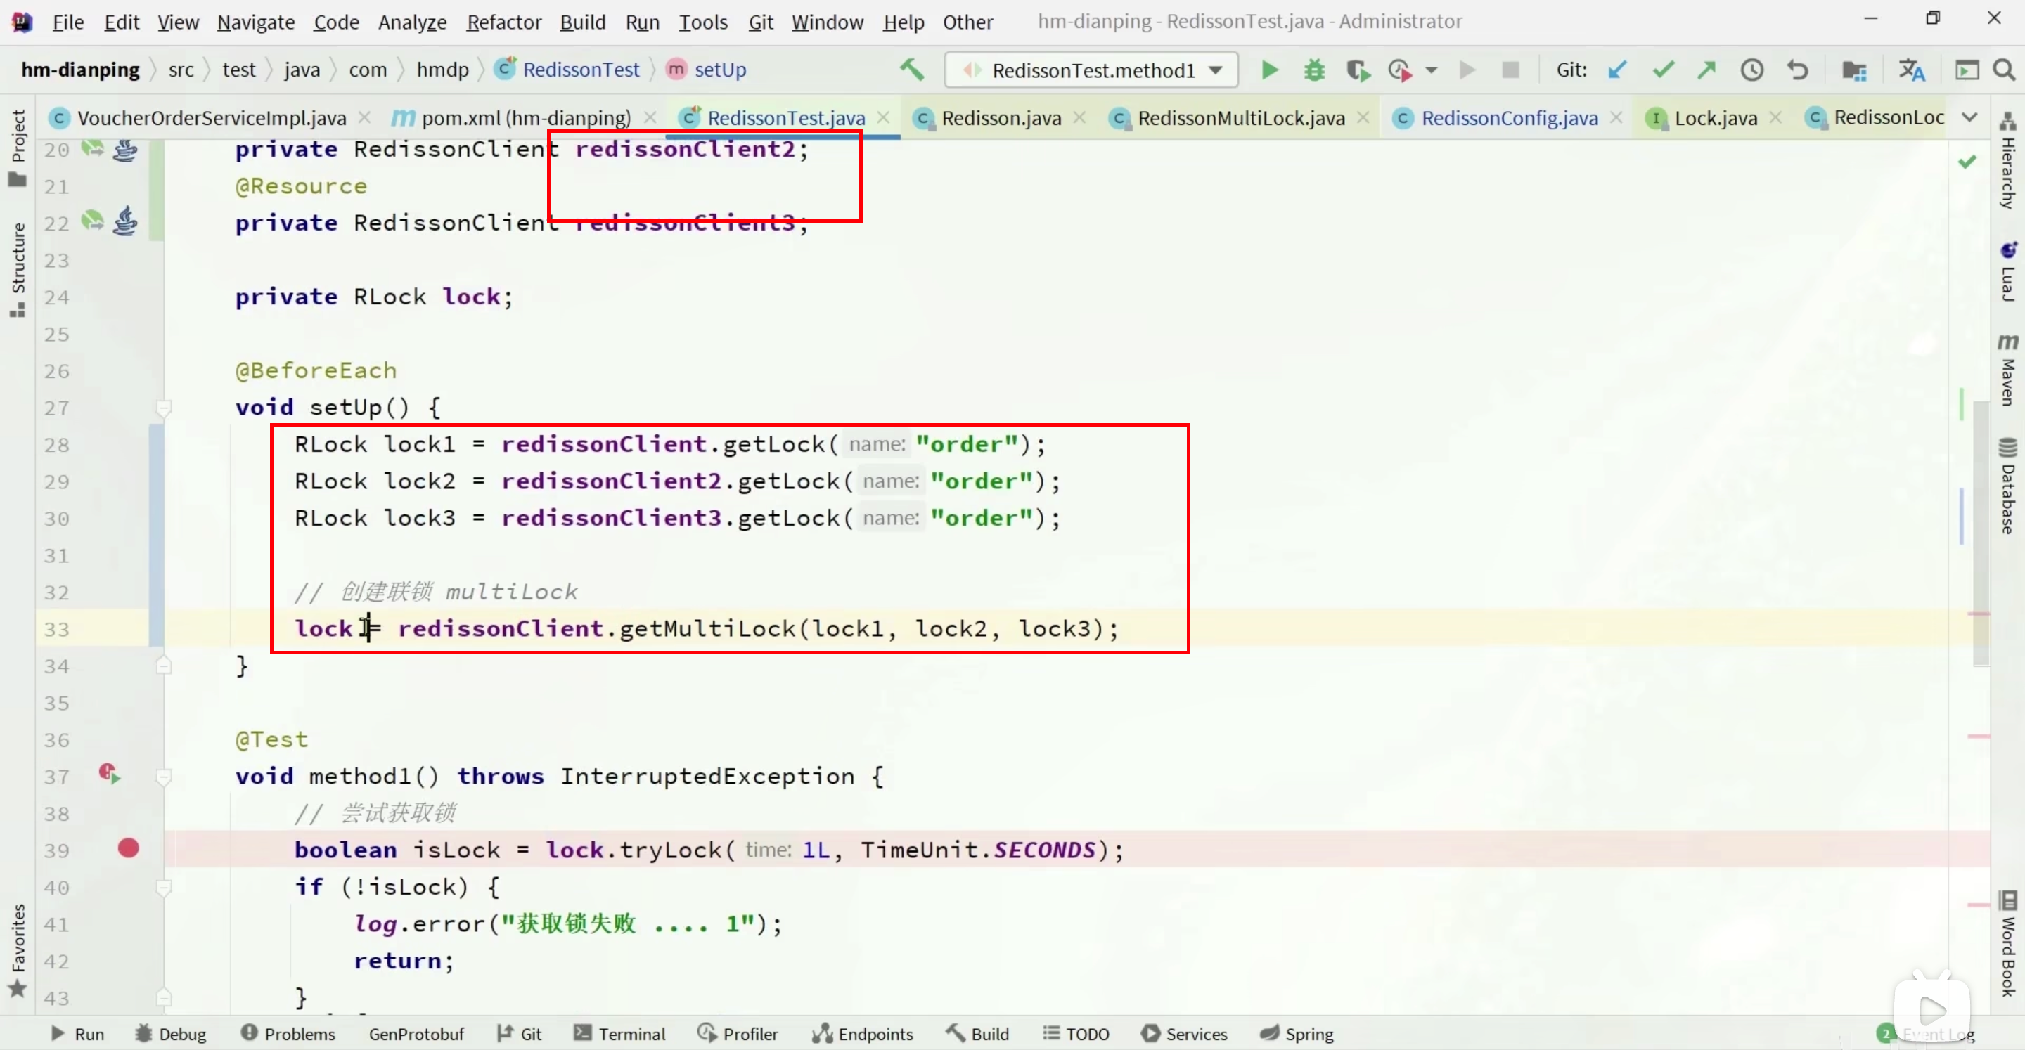
Task: Place cursor on line 24 'private RLock lock'
Action: pos(373,297)
